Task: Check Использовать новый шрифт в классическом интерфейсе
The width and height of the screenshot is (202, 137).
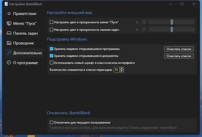Action: (51, 63)
